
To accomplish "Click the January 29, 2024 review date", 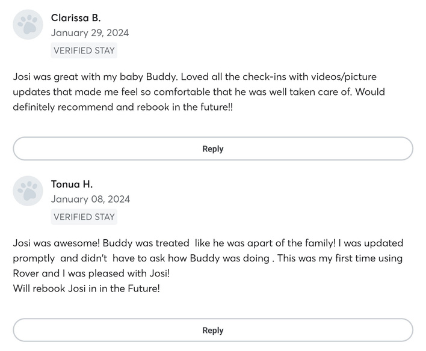I will (90, 33).
